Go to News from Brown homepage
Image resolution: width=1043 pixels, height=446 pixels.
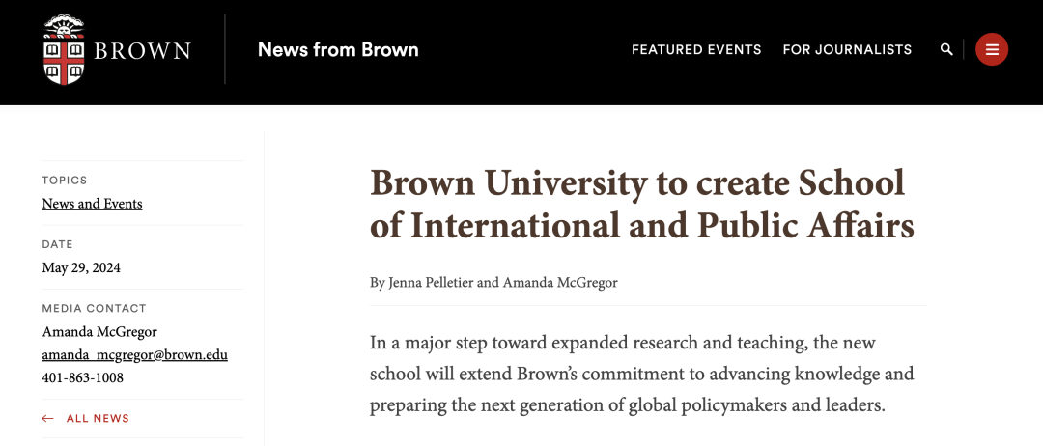pyautogui.click(x=338, y=49)
